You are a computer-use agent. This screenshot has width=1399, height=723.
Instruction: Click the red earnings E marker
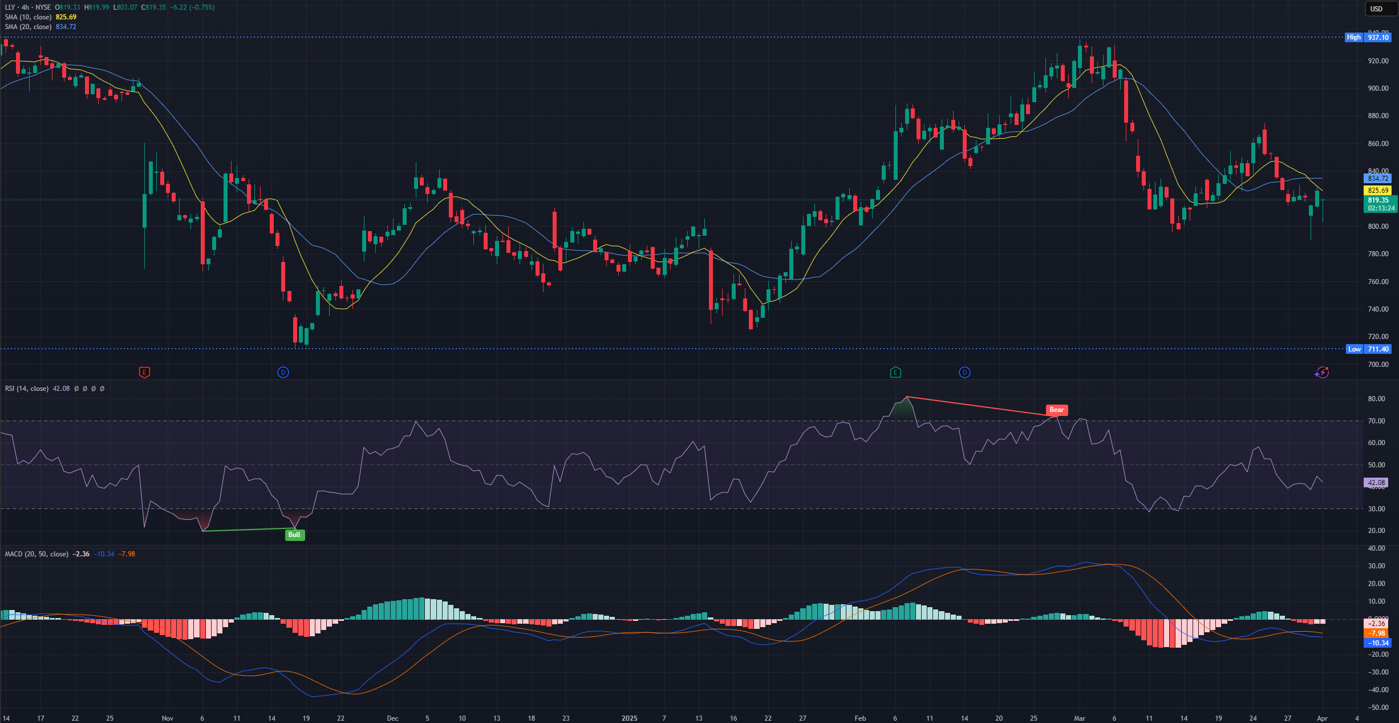[x=144, y=373]
